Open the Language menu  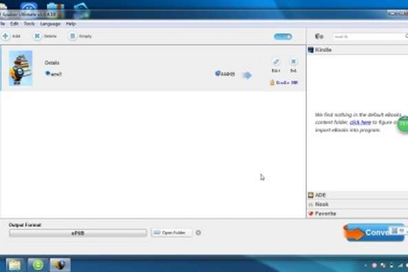pyautogui.click(x=50, y=23)
